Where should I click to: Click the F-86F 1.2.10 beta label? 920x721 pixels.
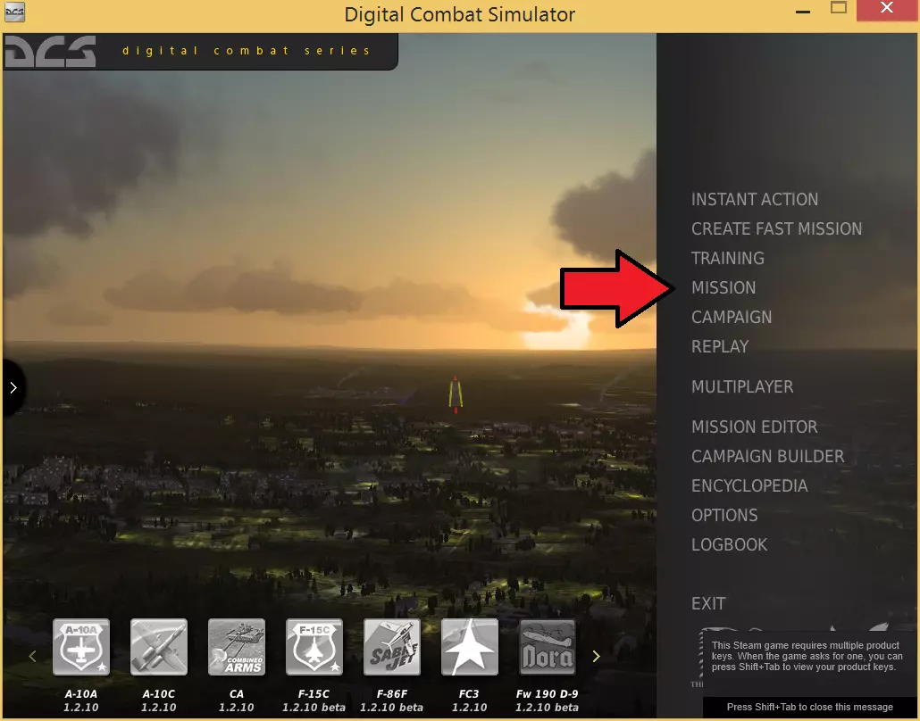[x=392, y=700]
